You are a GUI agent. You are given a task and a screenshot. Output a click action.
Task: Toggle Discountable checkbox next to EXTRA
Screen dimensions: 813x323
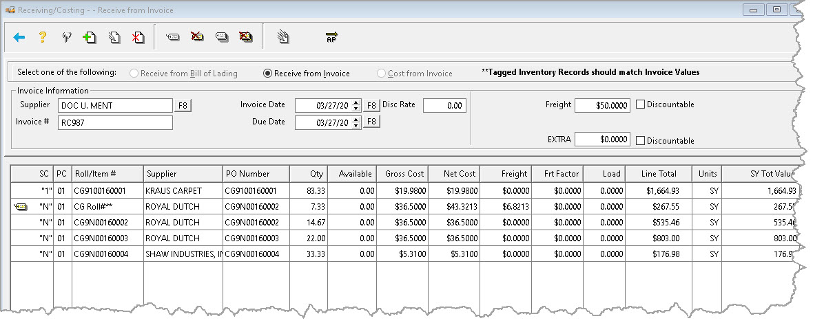(x=640, y=140)
